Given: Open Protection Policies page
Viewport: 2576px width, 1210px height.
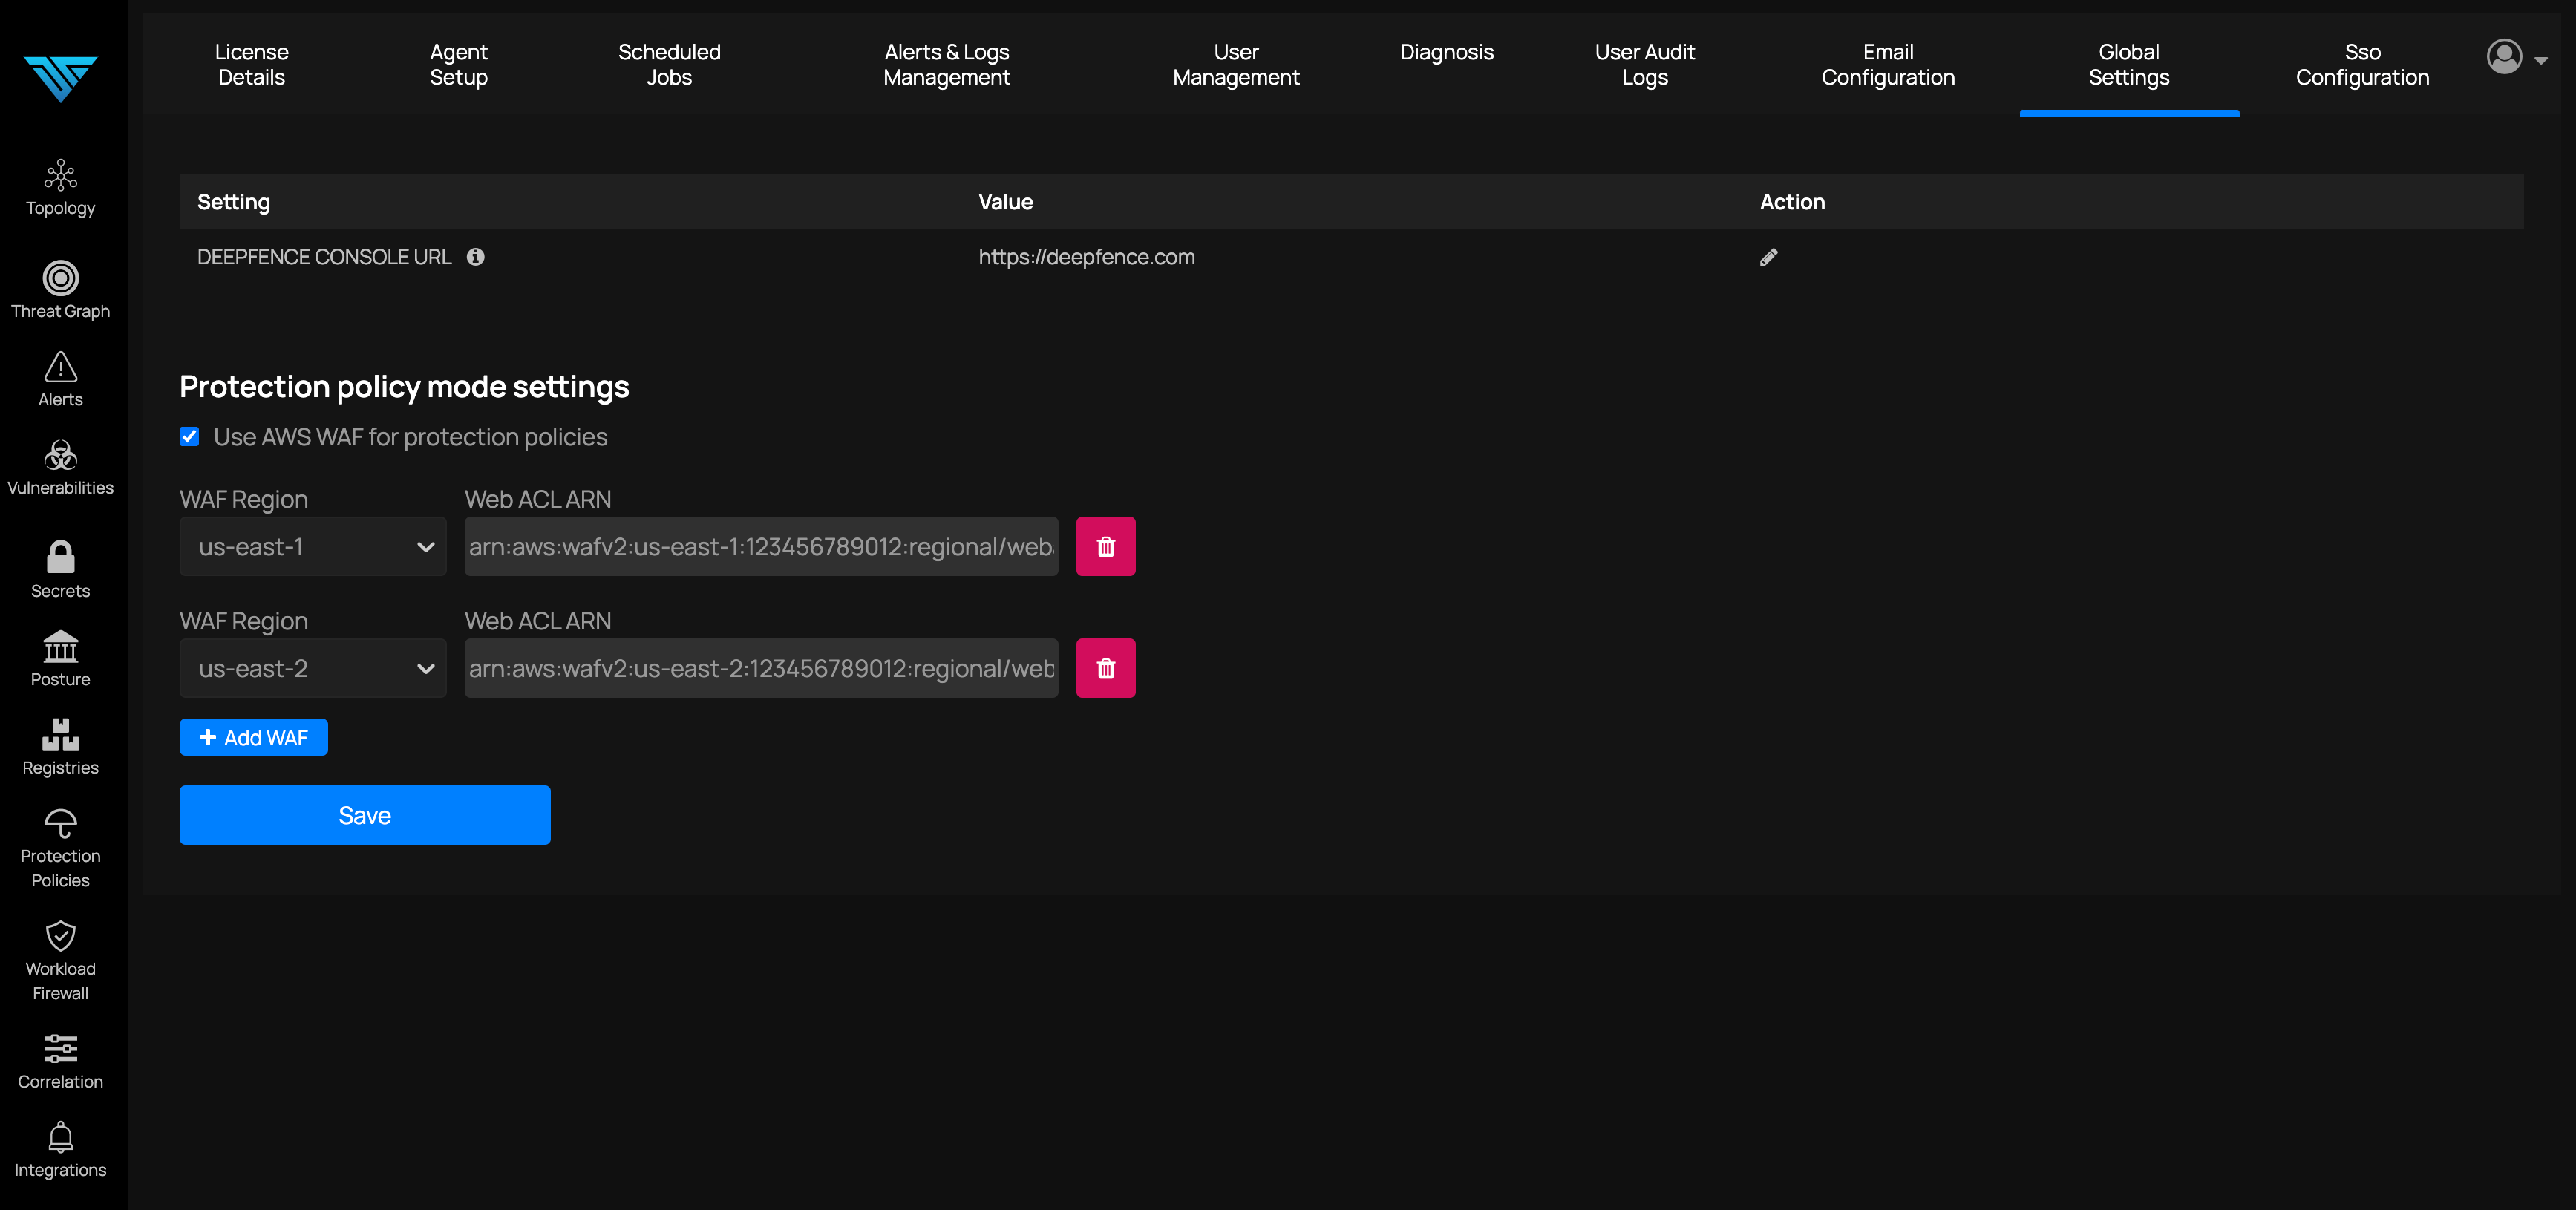Looking at the screenshot, I should 60,849.
